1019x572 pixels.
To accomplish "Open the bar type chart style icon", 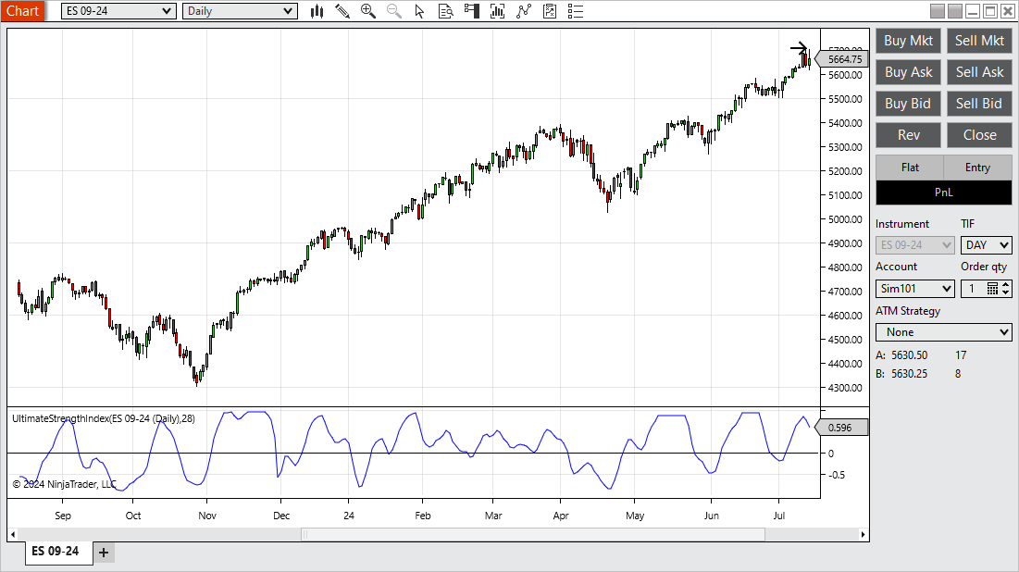I will pyautogui.click(x=317, y=11).
